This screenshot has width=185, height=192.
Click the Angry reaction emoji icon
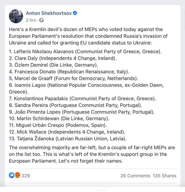point(17,175)
